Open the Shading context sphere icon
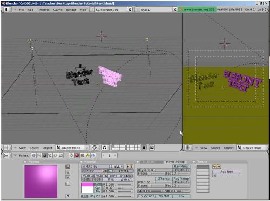Image resolution: width=270 pixels, height=201 pixels. [45, 155]
